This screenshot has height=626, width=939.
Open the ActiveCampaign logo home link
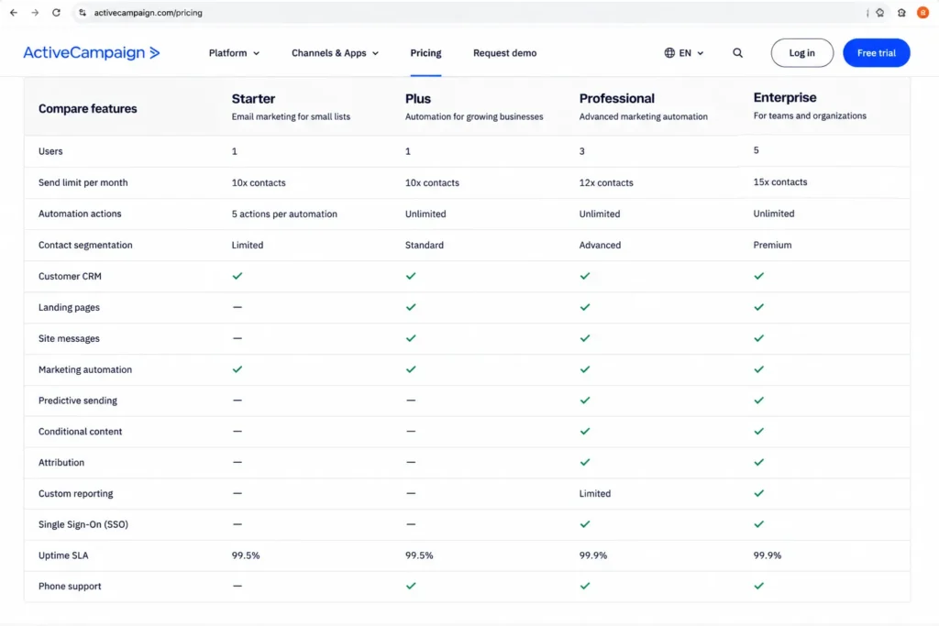92,52
